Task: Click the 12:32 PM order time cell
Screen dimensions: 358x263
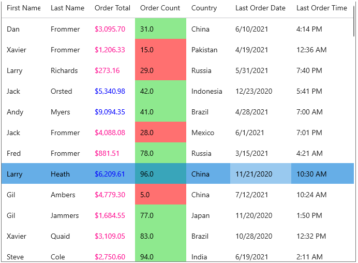Action: [311, 236]
